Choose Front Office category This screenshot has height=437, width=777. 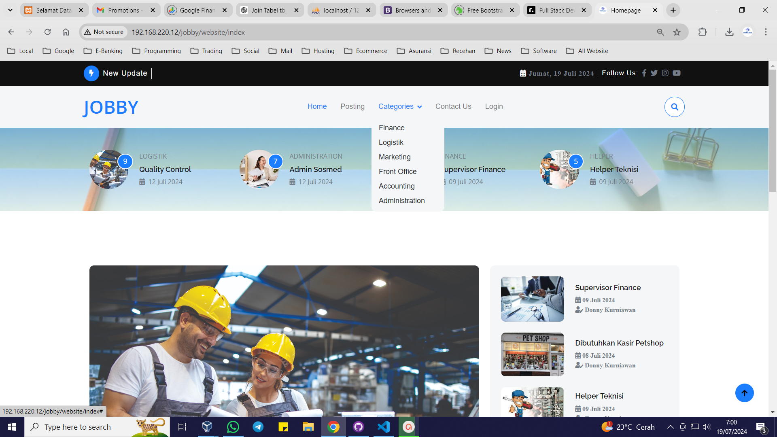click(x=397, y=172)
